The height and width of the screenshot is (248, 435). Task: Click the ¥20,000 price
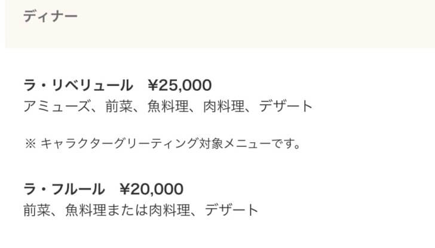tap(152, 189)
